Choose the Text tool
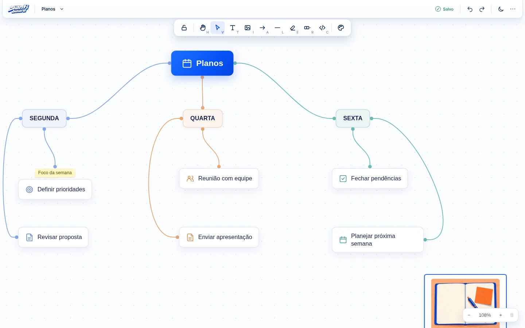525x328 pixels. (233, 28)
